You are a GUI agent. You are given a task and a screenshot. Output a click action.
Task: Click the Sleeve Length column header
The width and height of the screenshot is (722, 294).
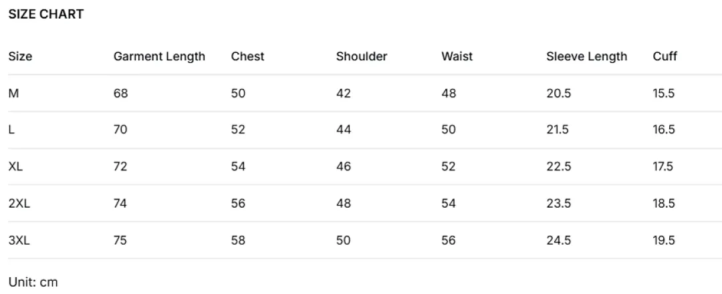[x=587, y=57]
